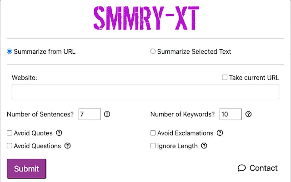View help info for Avoid Exclamations
Viewport: 291px width, 182px height.
point(220,133)
